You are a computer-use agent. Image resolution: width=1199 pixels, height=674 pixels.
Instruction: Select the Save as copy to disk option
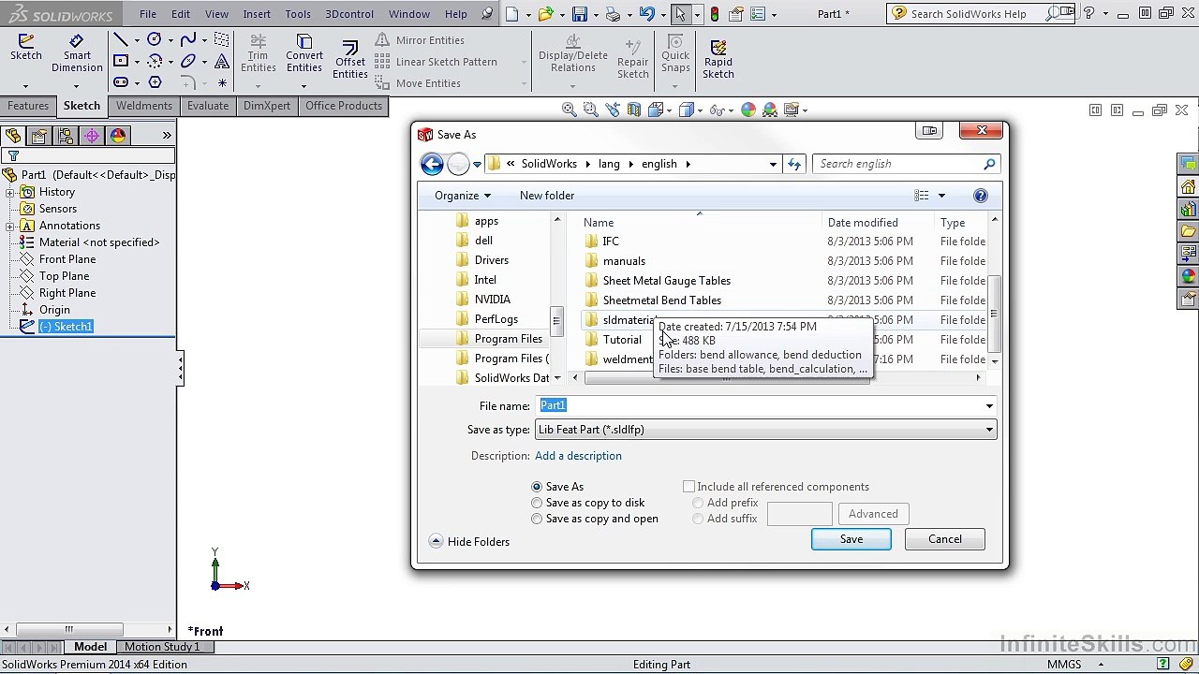(537, 503)
